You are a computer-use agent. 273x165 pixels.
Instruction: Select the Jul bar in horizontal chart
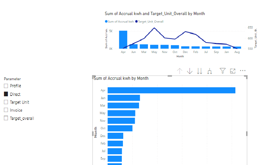[115, 151]
